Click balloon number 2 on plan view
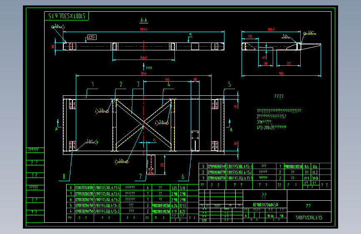This screenshot has height=234, width=361. tap(121, 84)
